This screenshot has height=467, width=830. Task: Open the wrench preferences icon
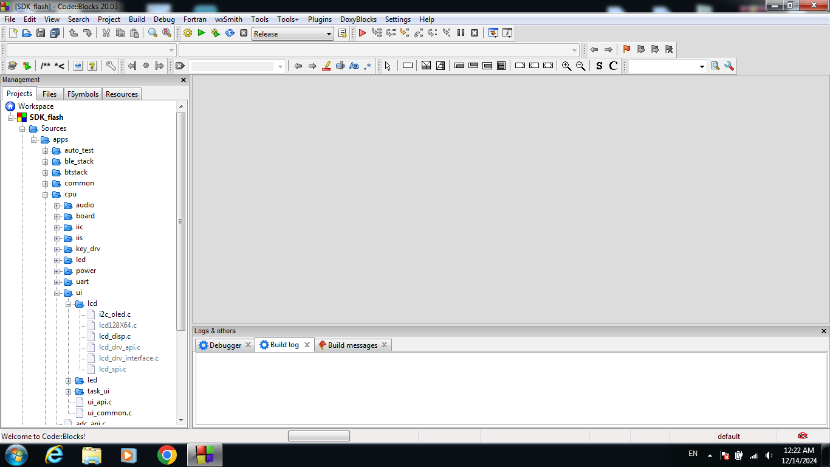[111, 66]
